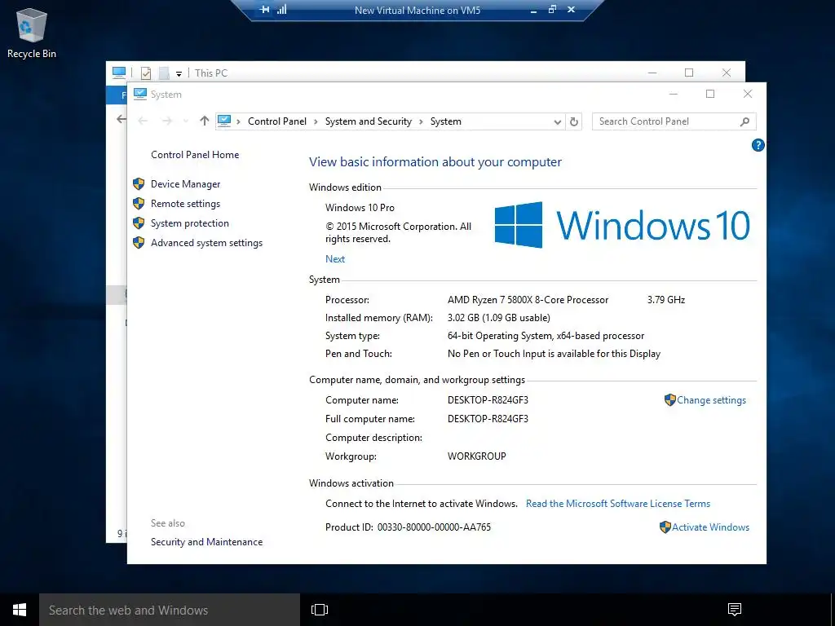Open Advanced system settings link
835x626 pixels.
[206, 243]
